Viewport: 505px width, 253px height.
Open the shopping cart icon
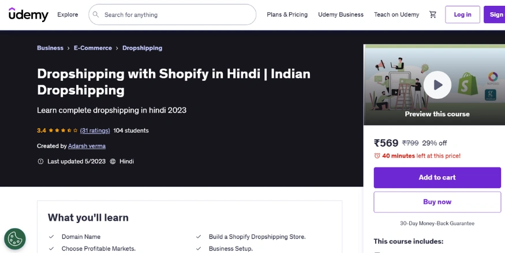coord(433,14)
